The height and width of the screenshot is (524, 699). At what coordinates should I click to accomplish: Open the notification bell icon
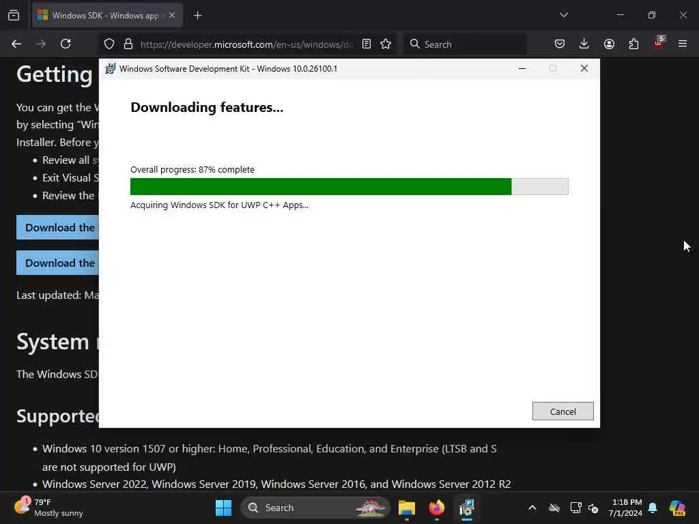(653, 508)
